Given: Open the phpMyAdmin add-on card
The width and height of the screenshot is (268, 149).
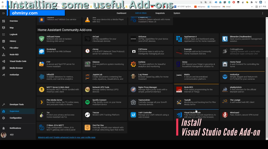Looking at the screenshot, I should click(242, 89).
